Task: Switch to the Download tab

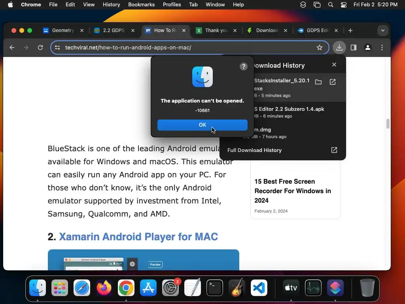Action: [267, 30]
